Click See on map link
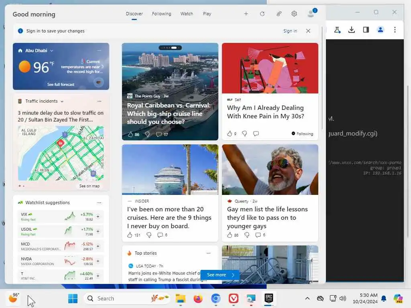 pos(90,186)
